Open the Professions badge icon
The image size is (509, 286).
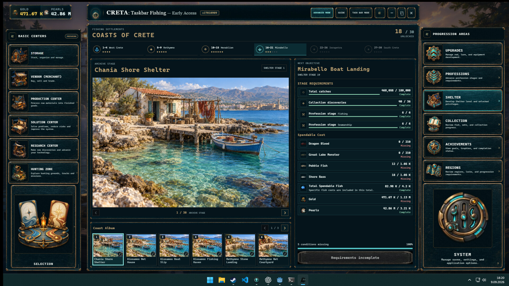(434, 77)
